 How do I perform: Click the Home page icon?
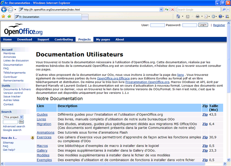click(x=178, y=16)
